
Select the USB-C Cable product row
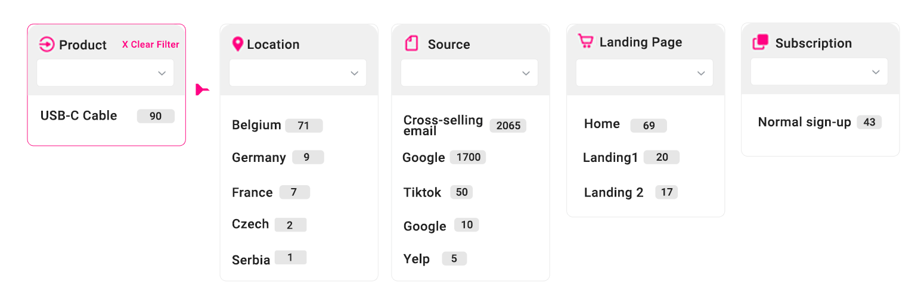pyautogui.click(x=107, y=115)
